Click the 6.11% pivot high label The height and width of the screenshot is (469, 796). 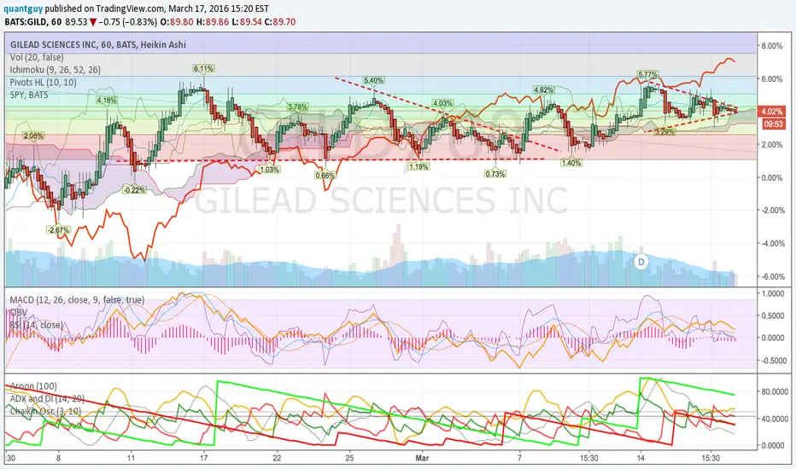[203, 68]
